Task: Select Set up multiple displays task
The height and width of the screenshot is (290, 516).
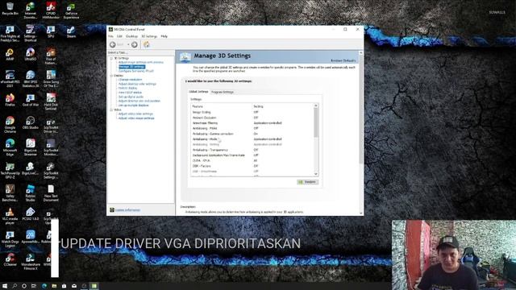Action: tap(133, 106)
